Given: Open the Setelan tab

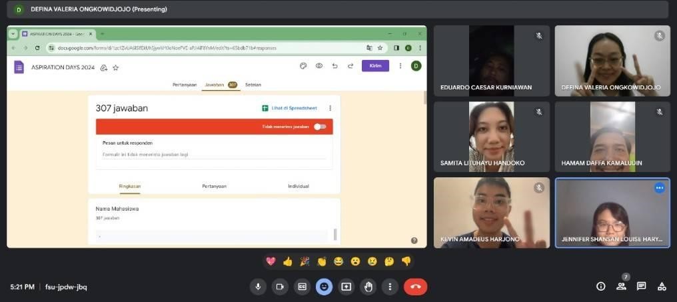Looking at the screenshot, I should tap(253, 85).
